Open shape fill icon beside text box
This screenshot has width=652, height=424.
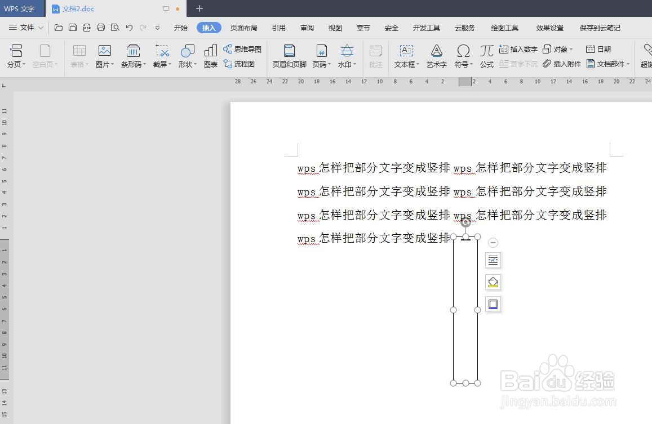[x=493, y=282]
